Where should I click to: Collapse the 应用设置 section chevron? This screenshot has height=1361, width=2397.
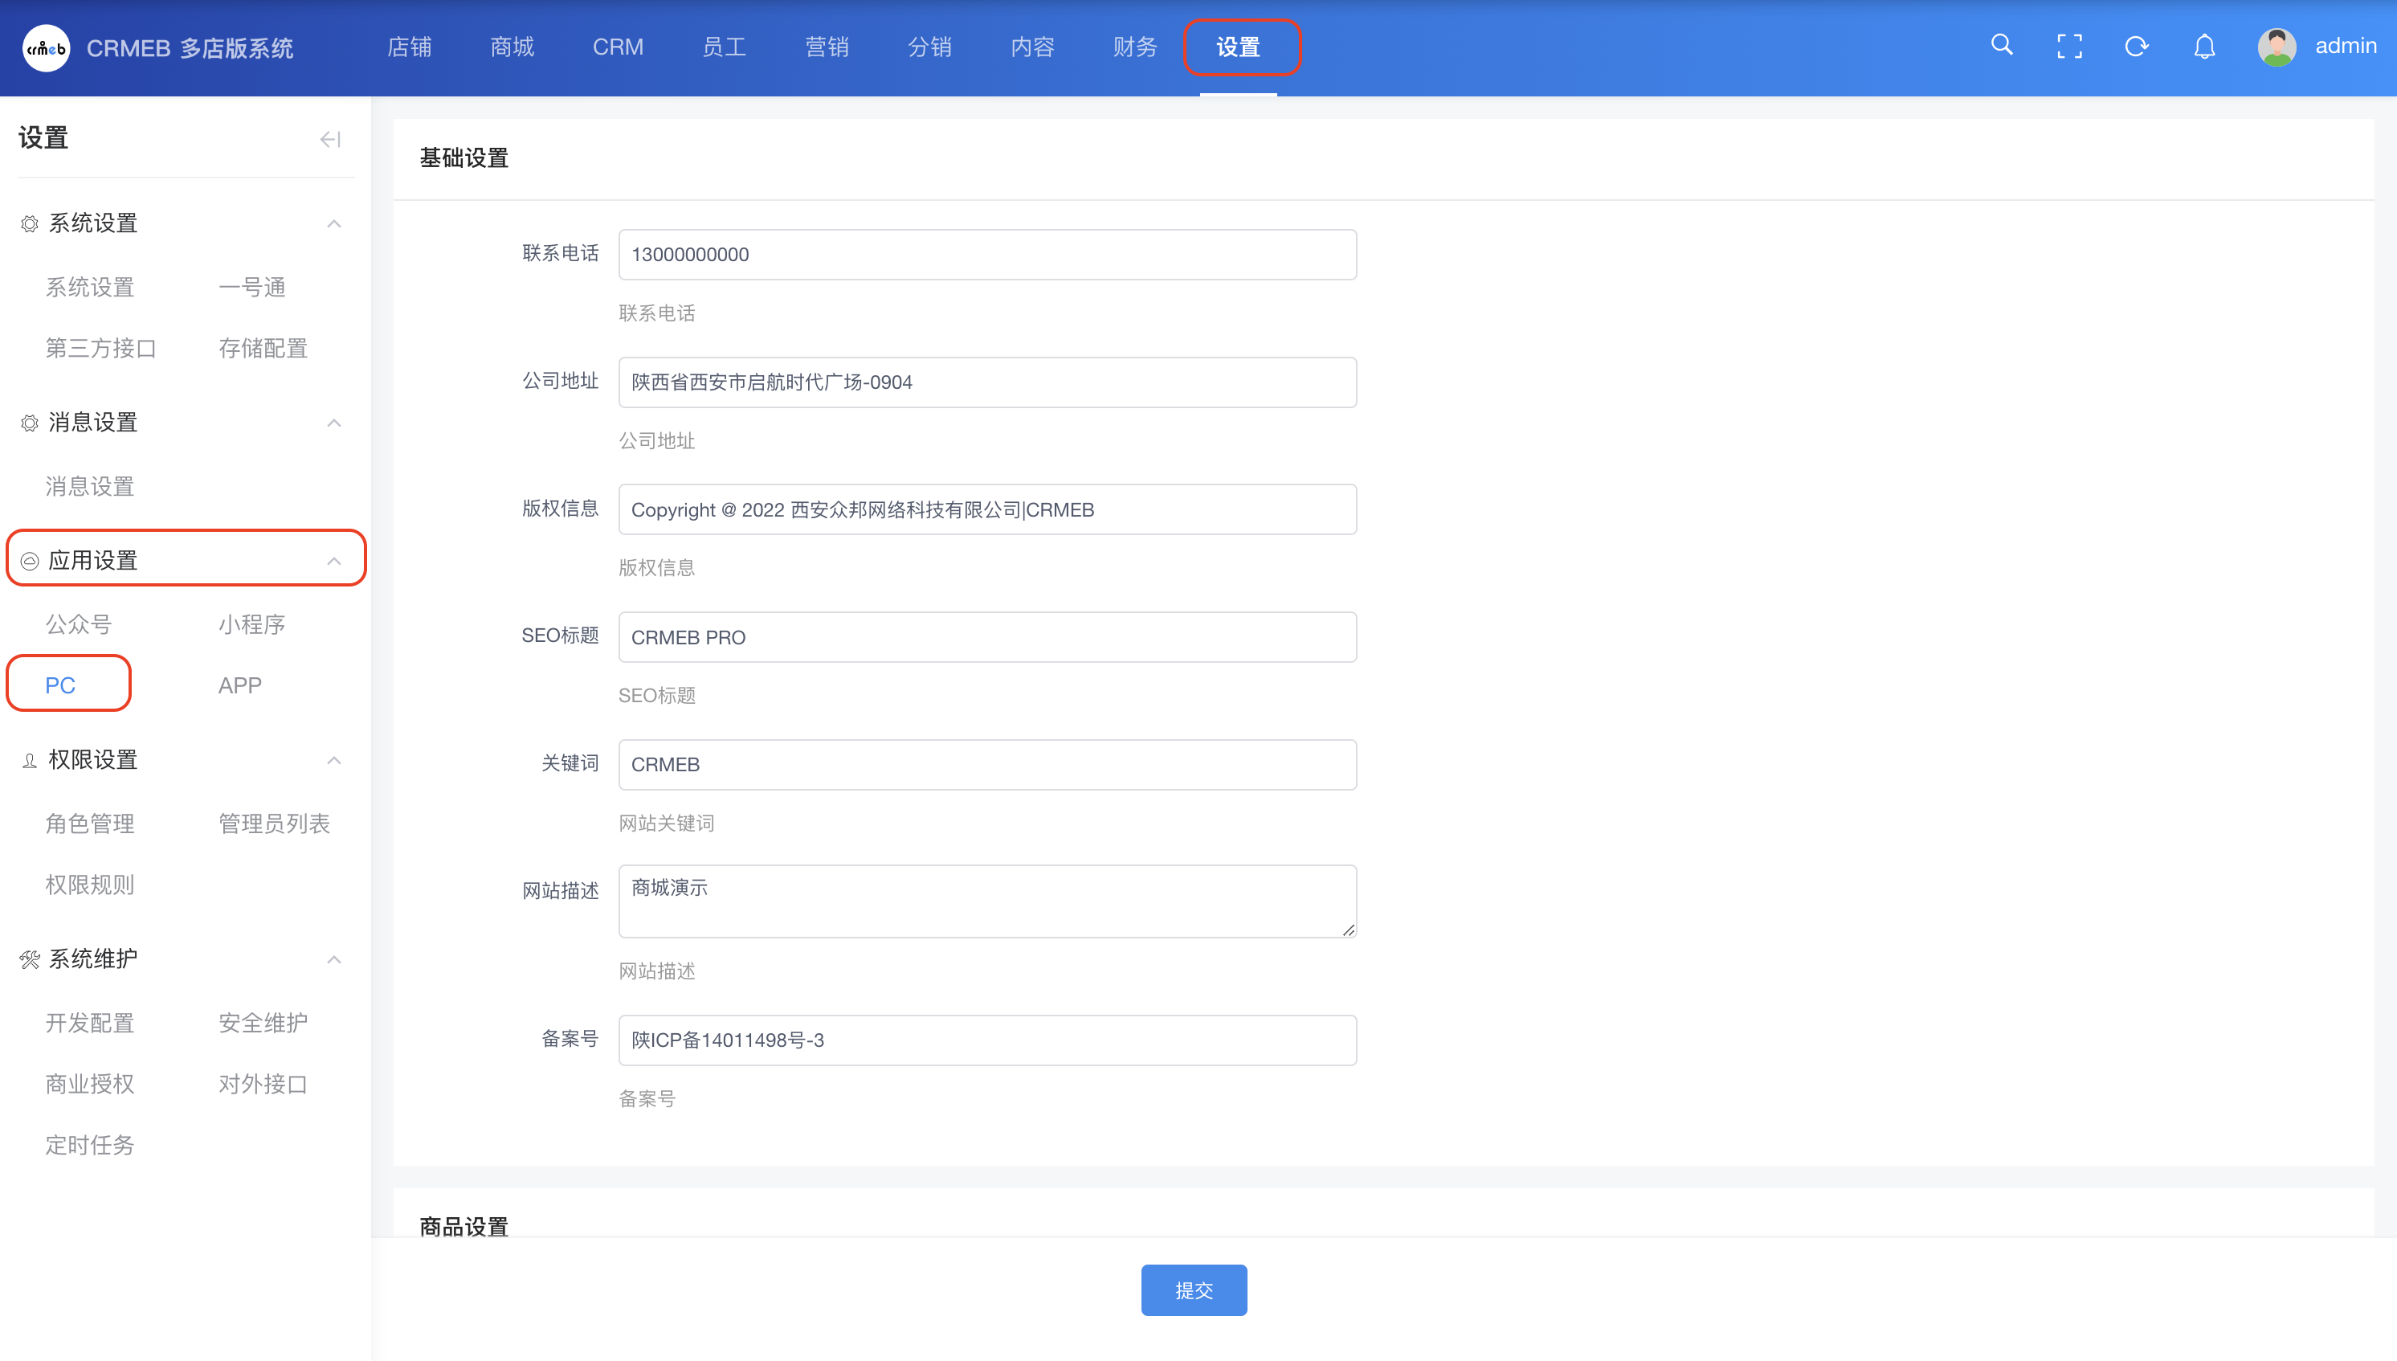[333, 560]
